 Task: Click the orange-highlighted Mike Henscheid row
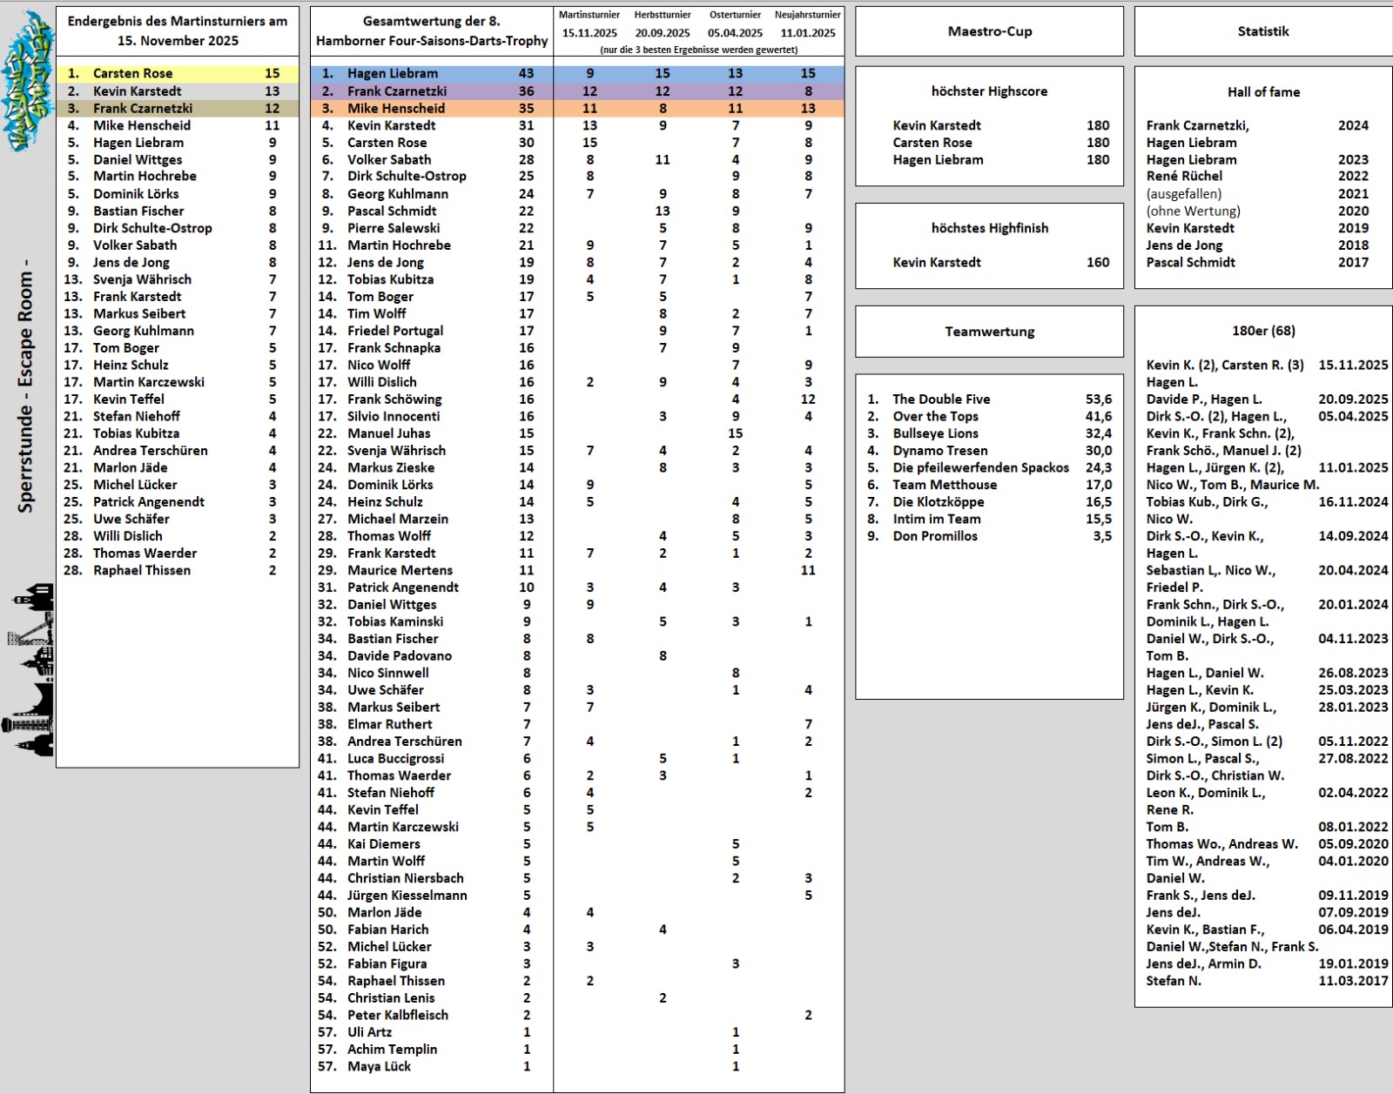(431, 109)
